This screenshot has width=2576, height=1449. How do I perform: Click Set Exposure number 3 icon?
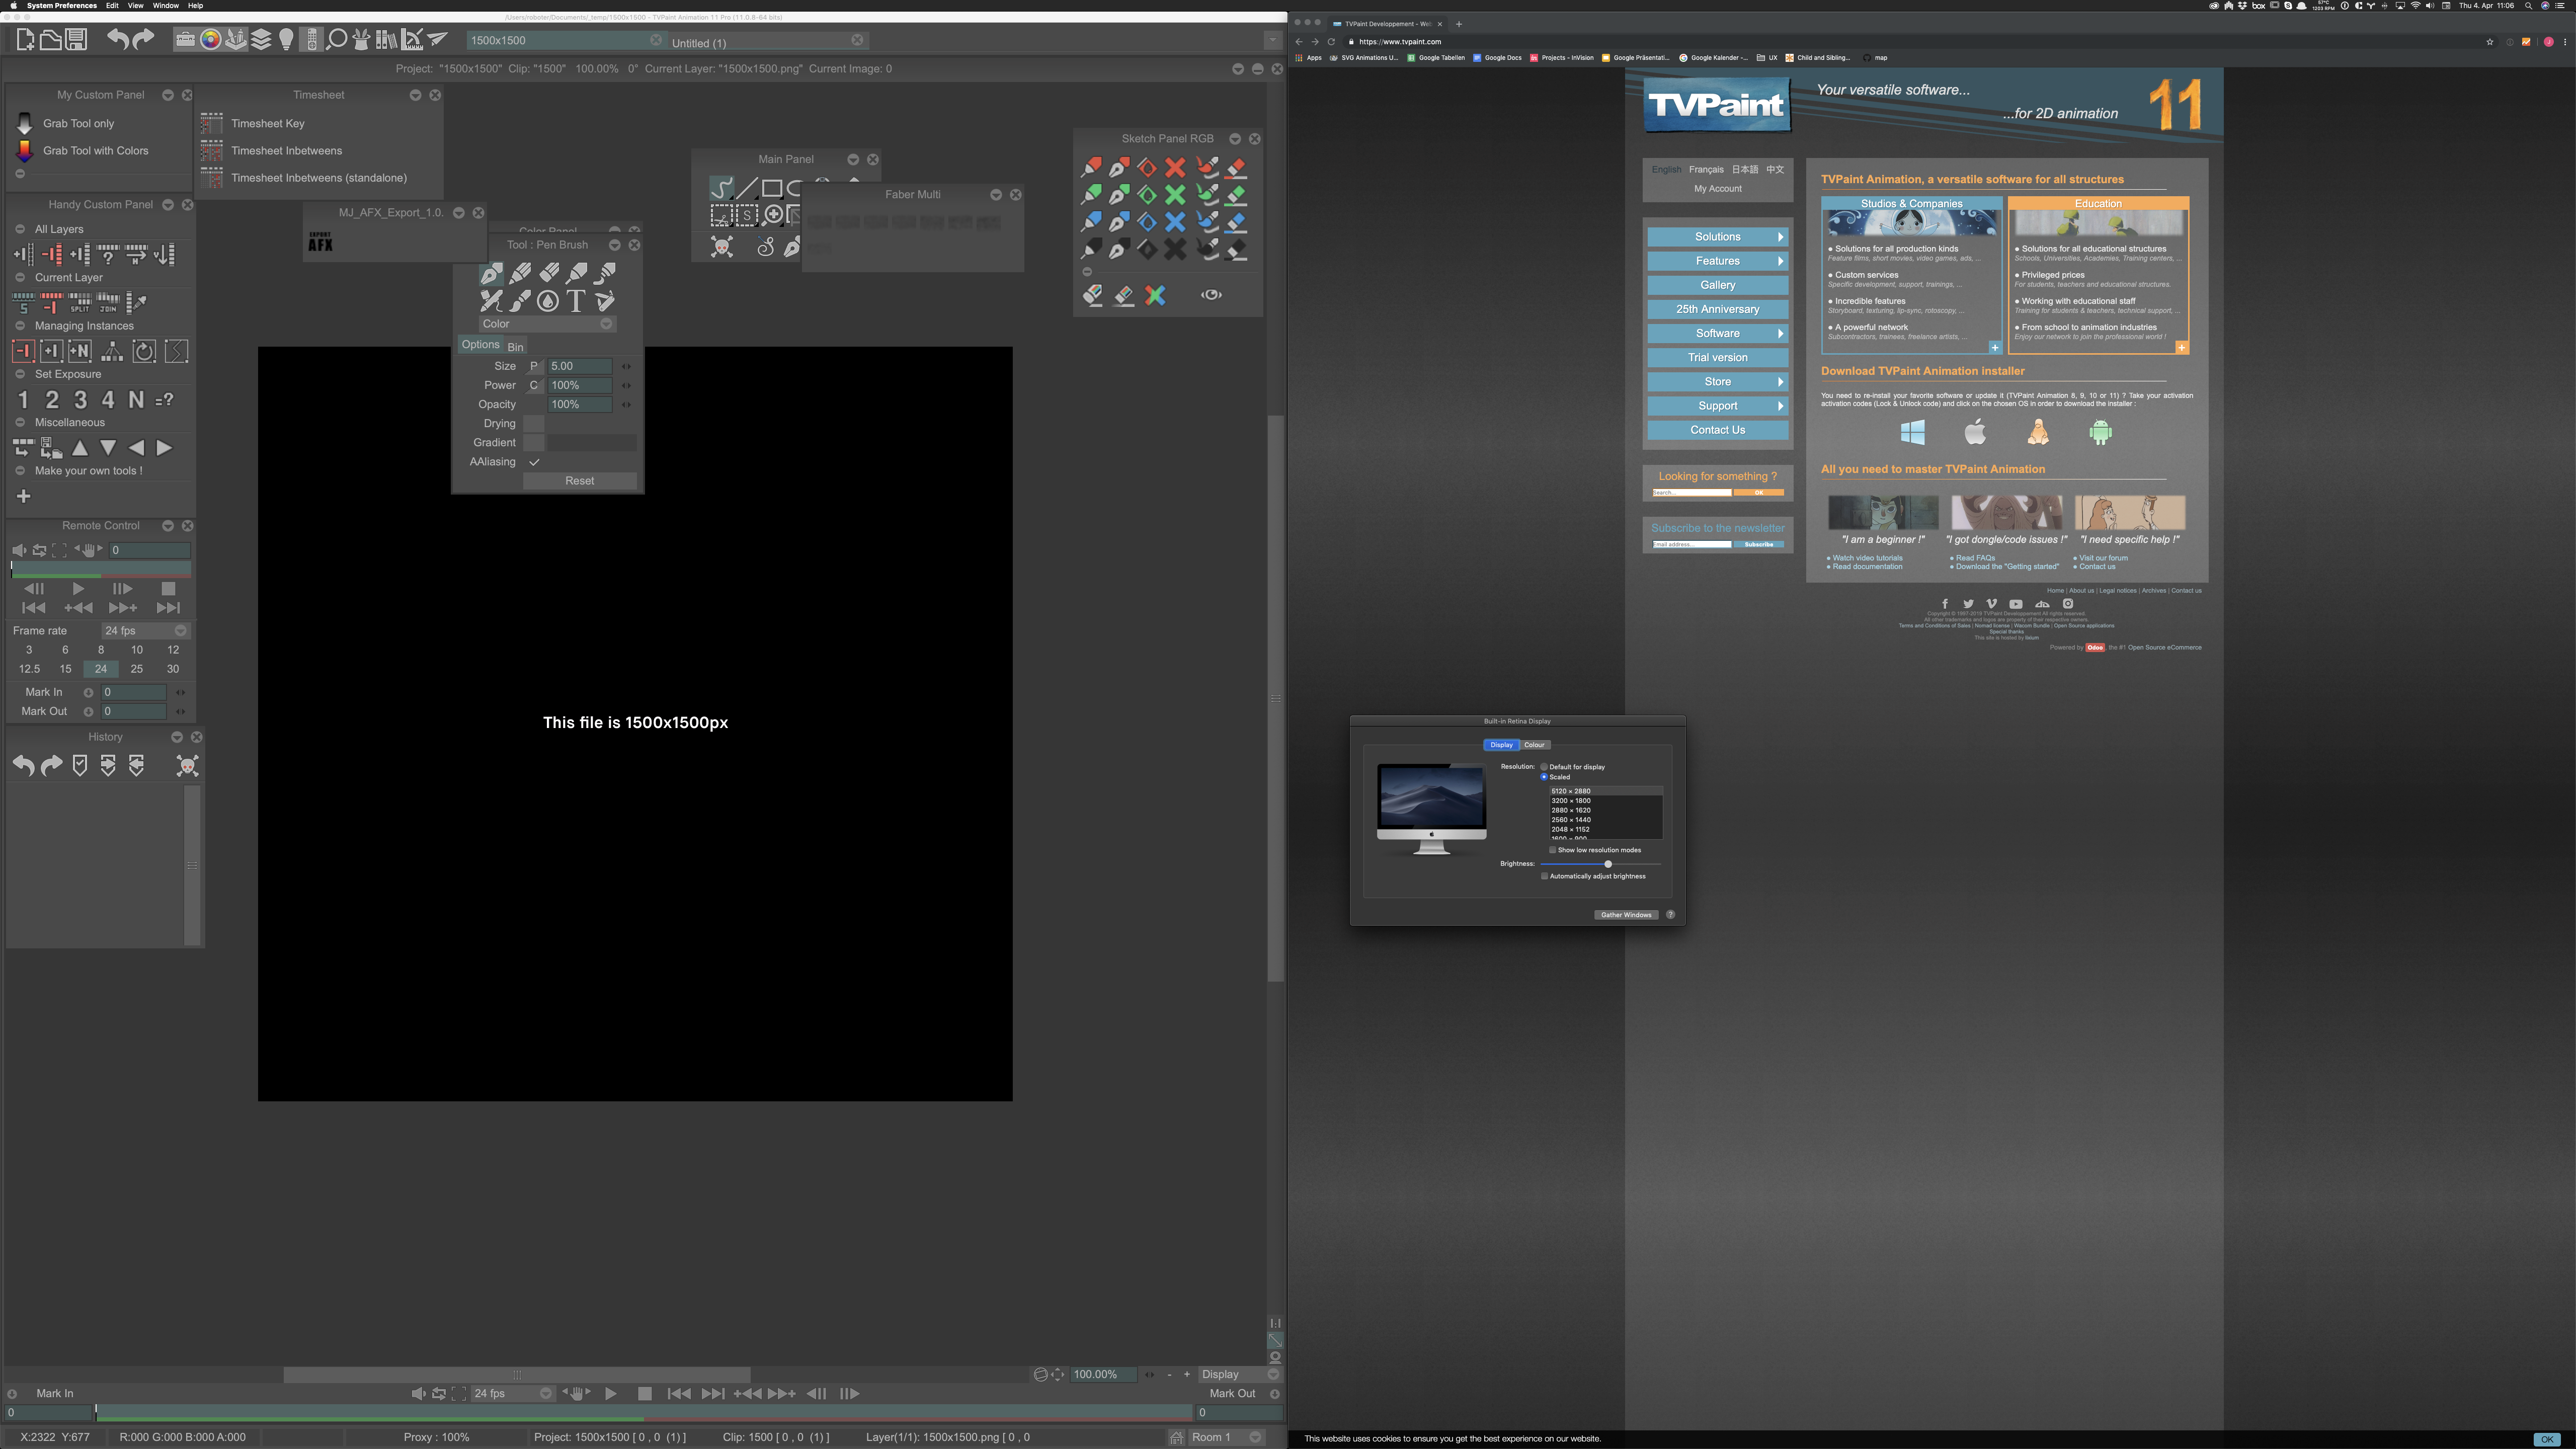pos(80,400)
